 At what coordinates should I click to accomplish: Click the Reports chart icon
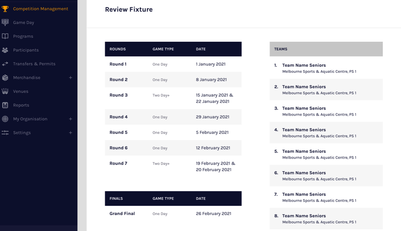5,105
